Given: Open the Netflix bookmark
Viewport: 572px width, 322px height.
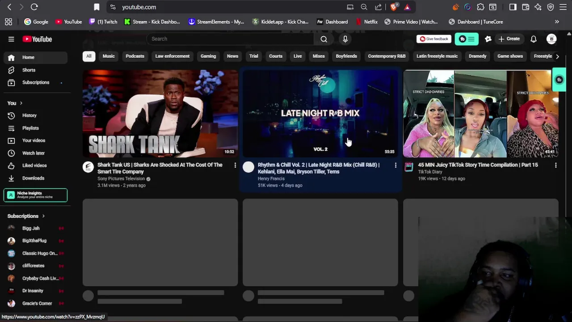Looking at the screenshot, I should coord(366,21).
